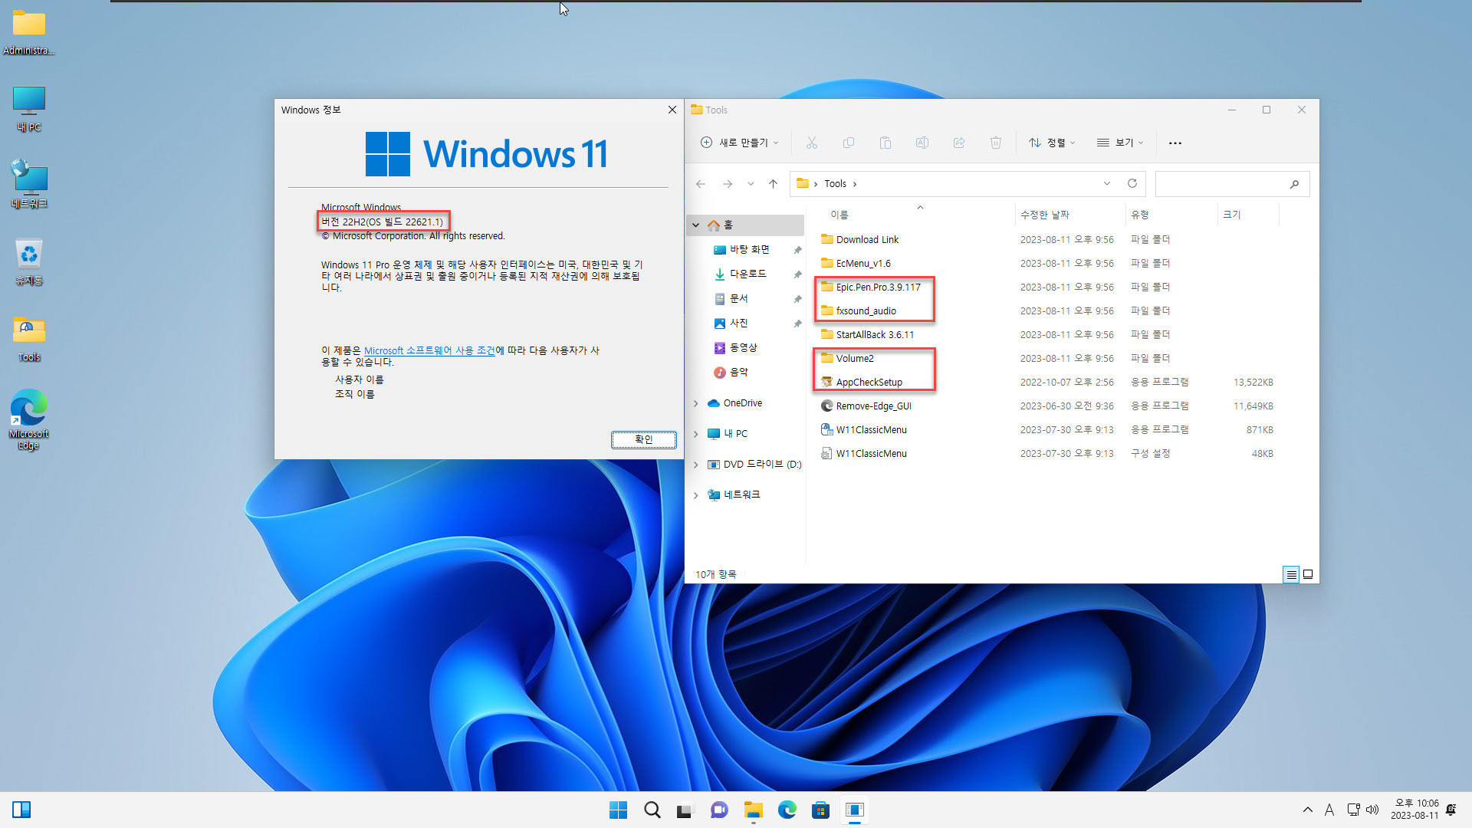The width and height of the screenshot is (1472, 828).
Task: Open the taskbar clock showing 오후 10:06
Action: coord(1415,810)
